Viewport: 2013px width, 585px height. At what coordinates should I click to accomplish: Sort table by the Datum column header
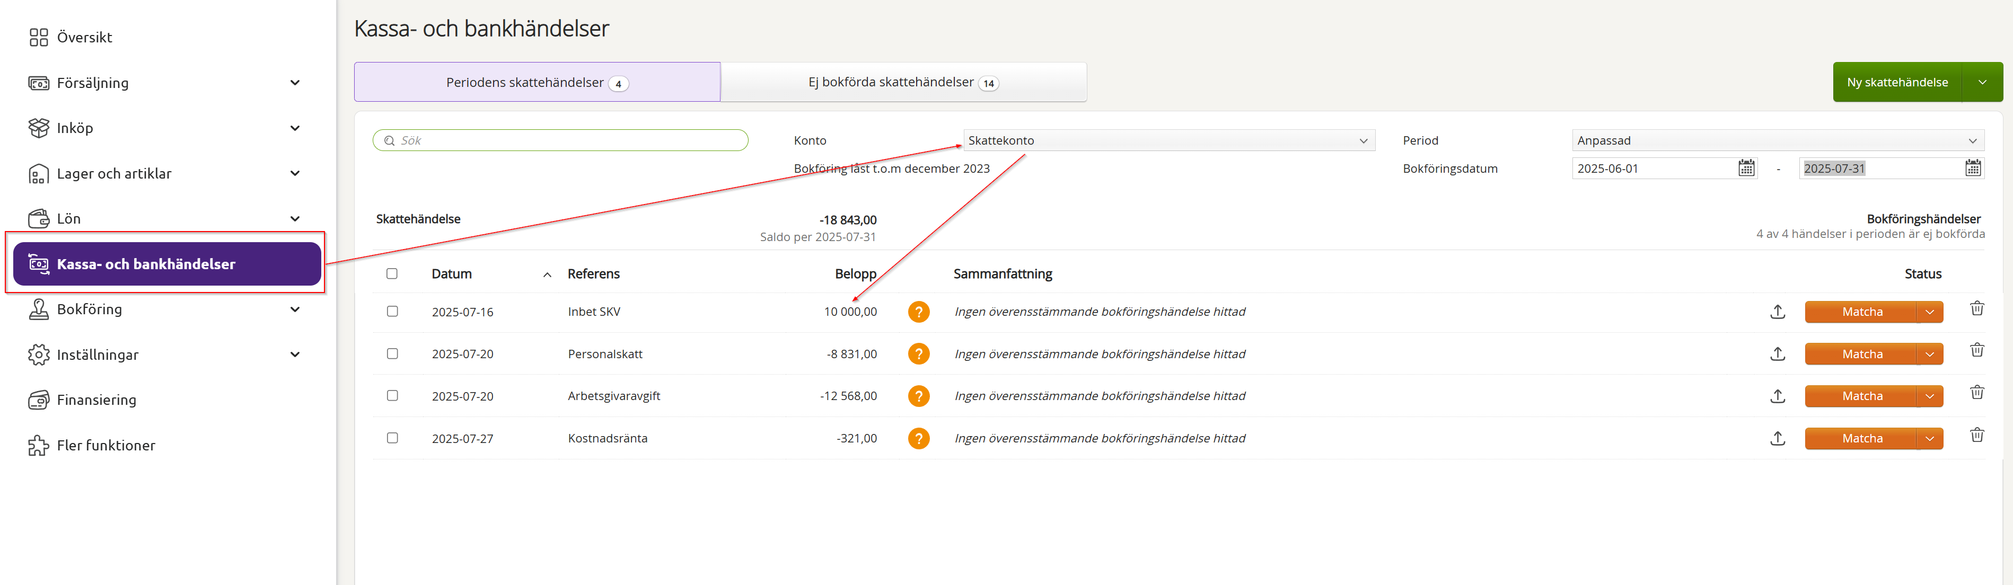tap(452, 274)
